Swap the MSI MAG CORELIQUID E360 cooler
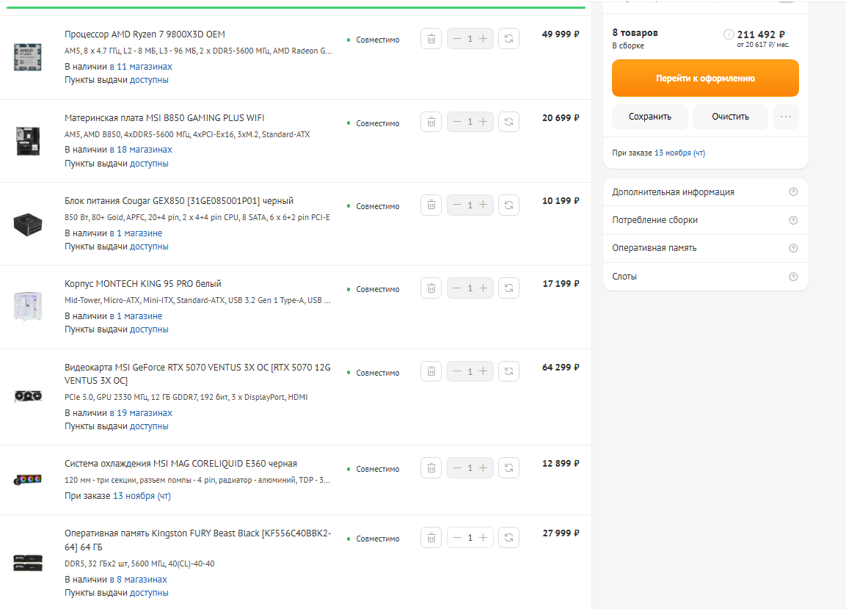The image size is (846, 609). click(508, 467)
